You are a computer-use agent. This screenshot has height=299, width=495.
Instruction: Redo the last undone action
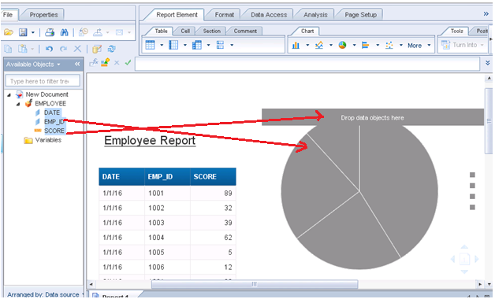(x=64, y=49)
